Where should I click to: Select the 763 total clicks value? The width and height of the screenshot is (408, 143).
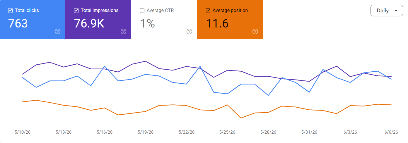pos(18,23)
